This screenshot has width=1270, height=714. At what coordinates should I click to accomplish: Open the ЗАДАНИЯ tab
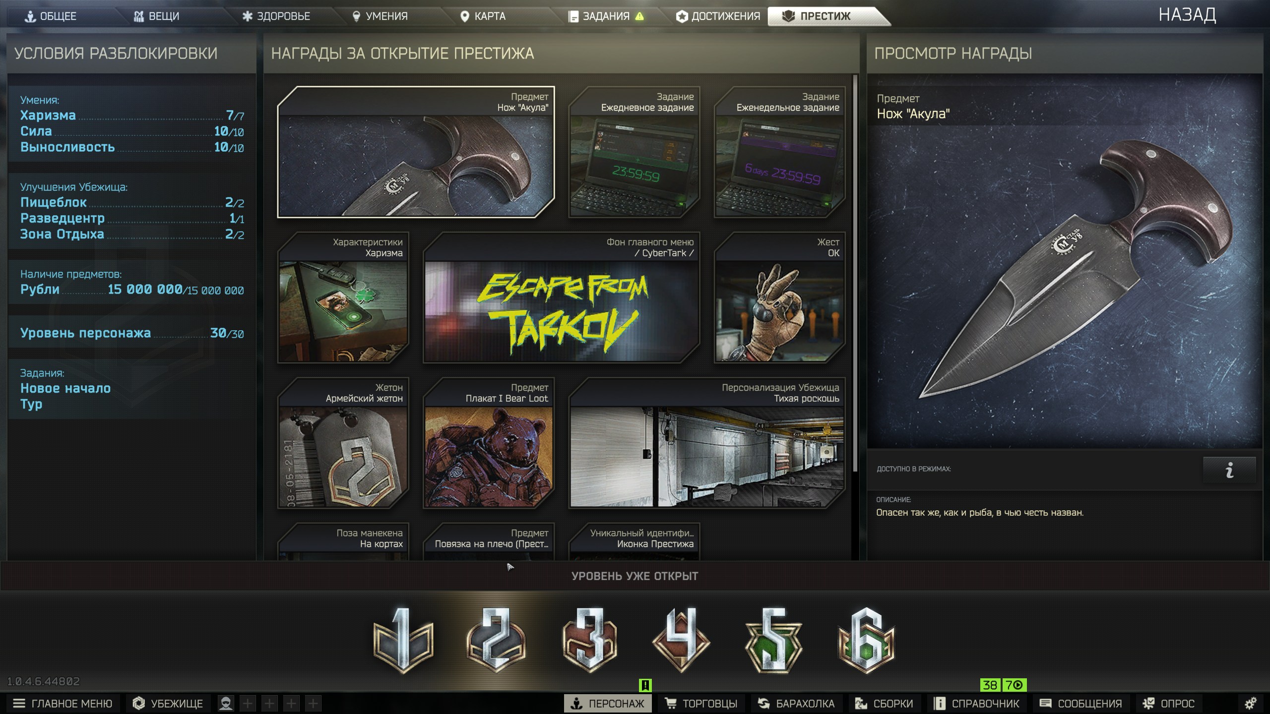coord(606,16)
